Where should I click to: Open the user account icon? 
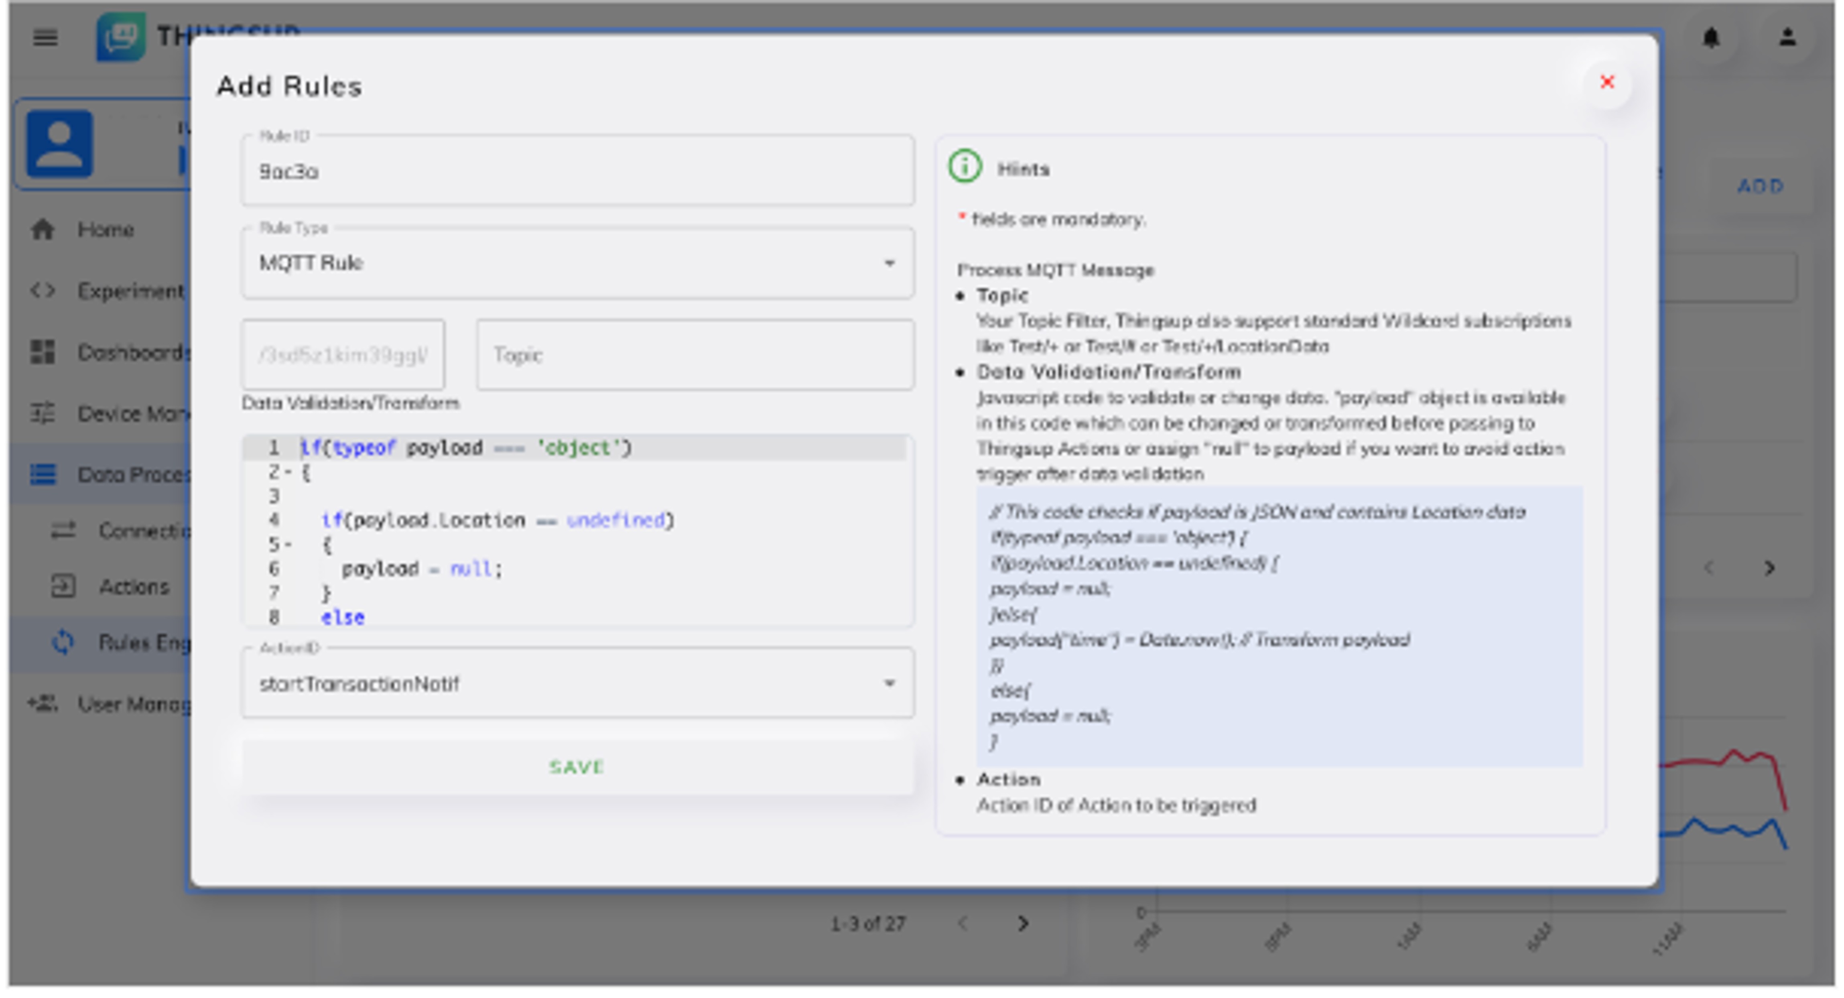(x=1787, y=37)
